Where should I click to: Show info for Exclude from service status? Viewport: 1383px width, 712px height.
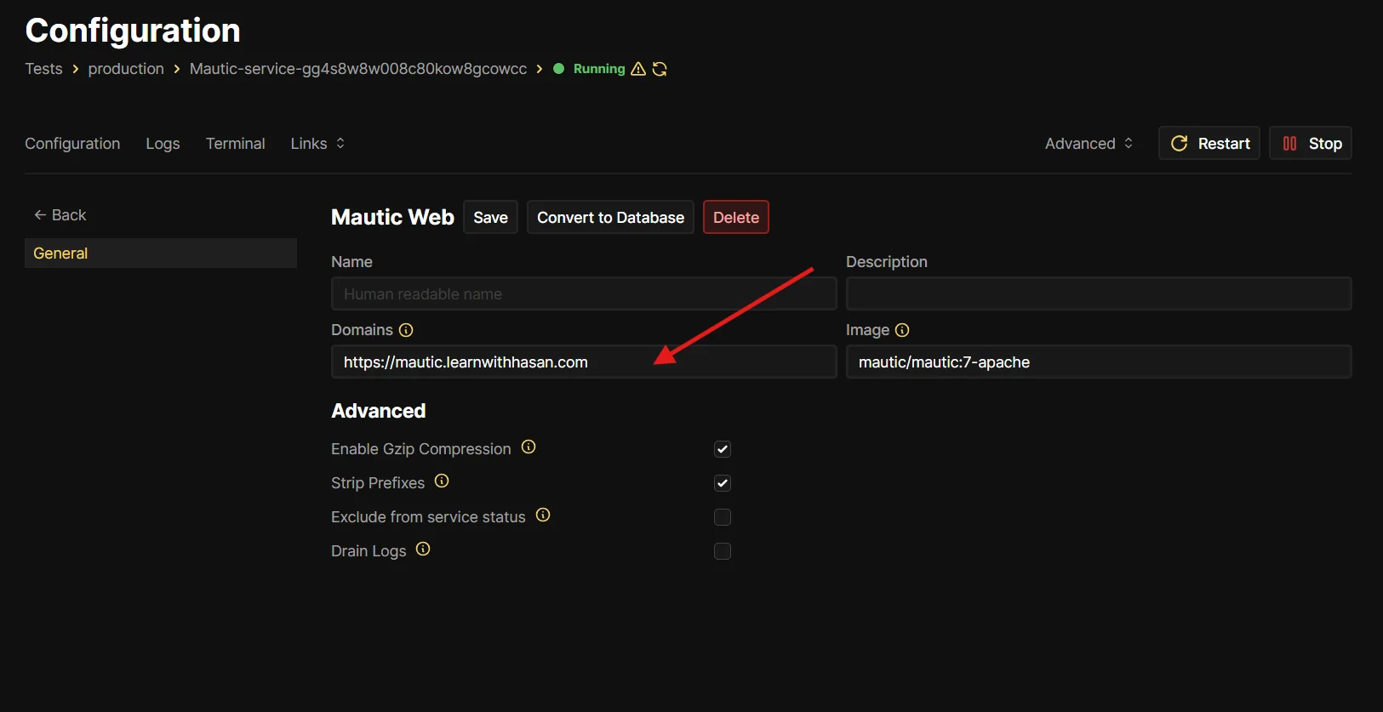543,515
